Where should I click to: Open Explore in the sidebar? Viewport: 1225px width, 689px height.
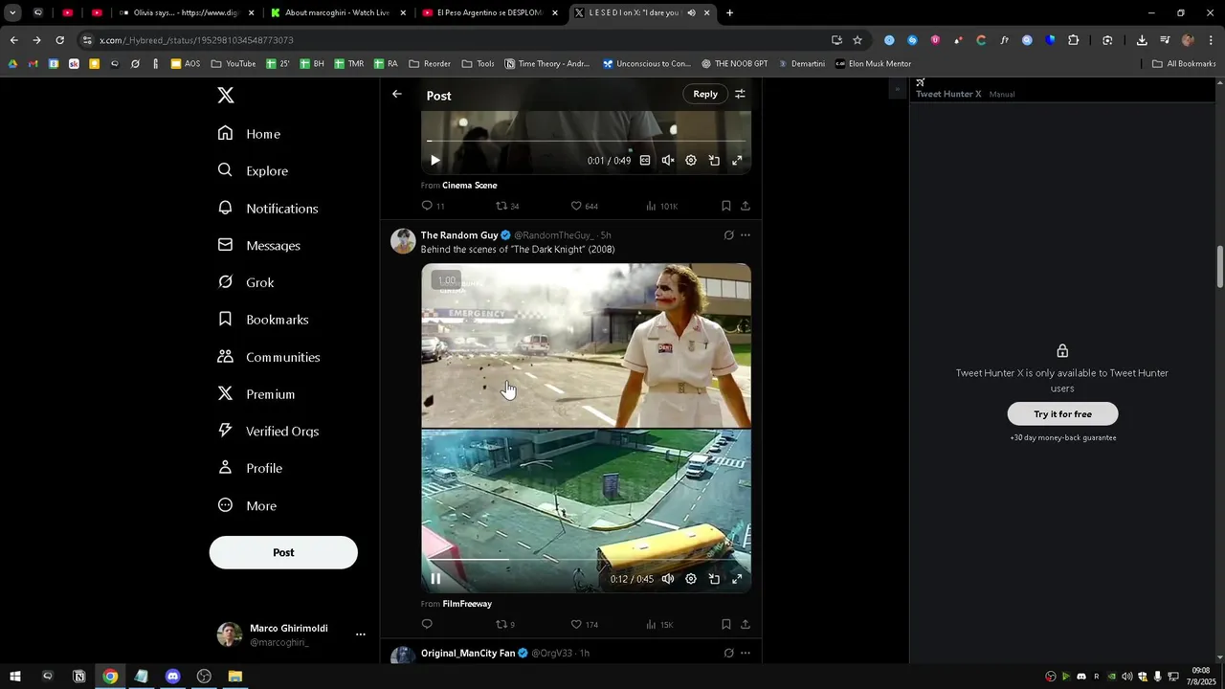pos(253,170)
